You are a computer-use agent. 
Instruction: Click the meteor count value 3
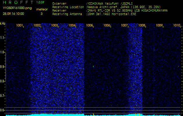click(x=42, y=14)
